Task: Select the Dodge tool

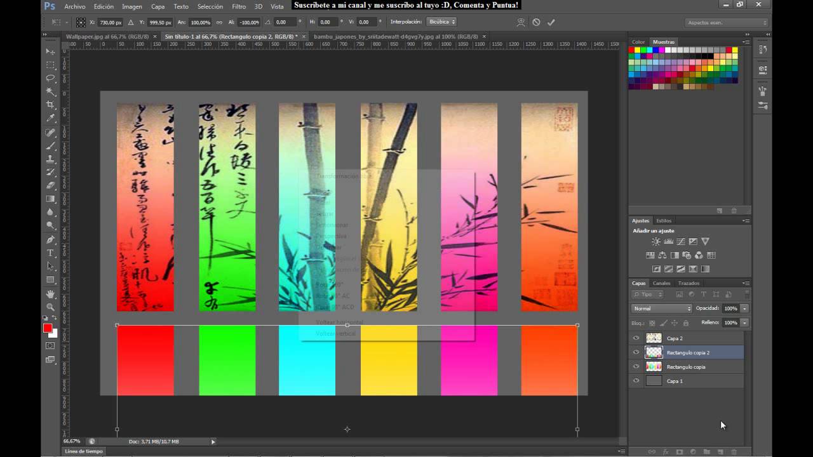Action: [51, 225]
